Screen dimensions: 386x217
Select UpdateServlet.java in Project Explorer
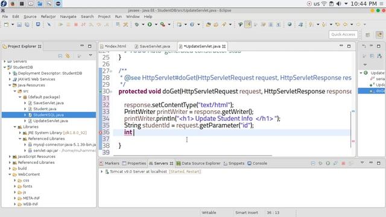[50, 121]
